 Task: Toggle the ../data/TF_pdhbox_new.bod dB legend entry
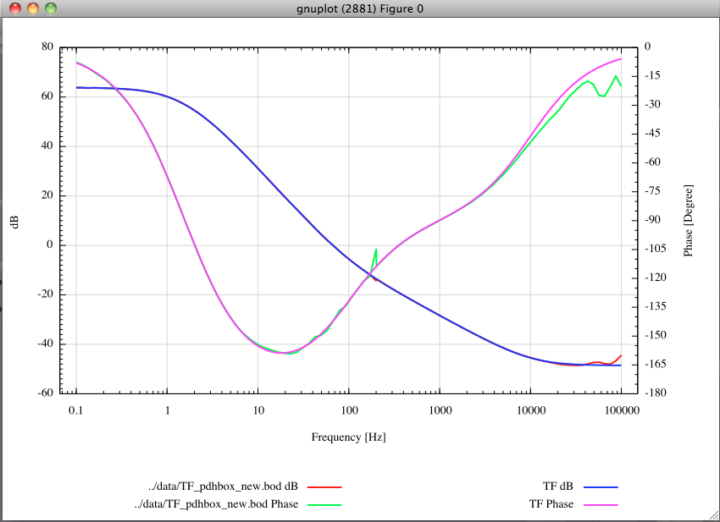[223, 486]
